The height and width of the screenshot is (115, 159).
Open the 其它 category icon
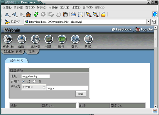point(88,39)
